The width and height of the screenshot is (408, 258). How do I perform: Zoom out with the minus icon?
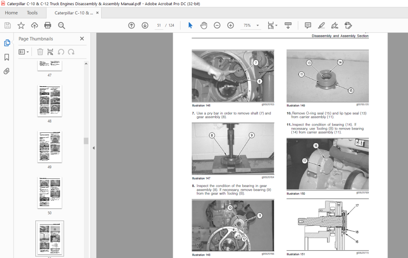pyautogui.click(x=217, y=25)
